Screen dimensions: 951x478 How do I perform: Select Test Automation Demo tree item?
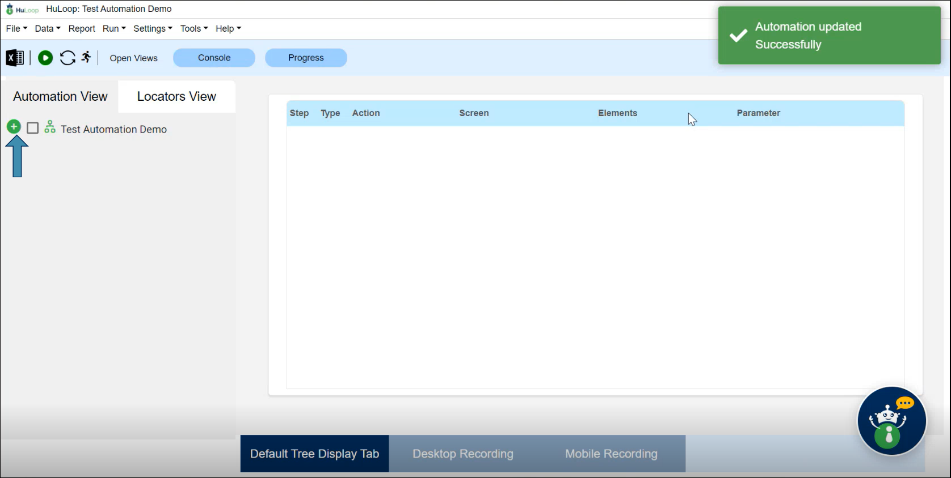[113, 129]
